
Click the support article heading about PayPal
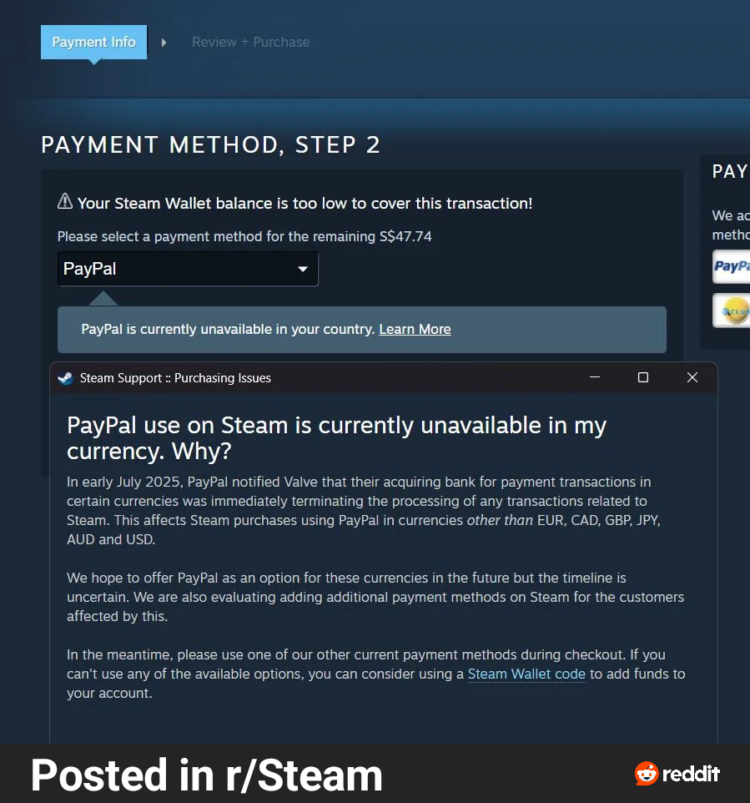tap(336, 438)
